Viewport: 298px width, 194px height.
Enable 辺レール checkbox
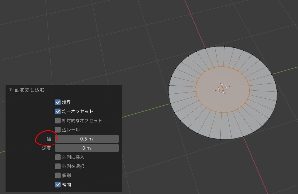click(x=58, y=130)
